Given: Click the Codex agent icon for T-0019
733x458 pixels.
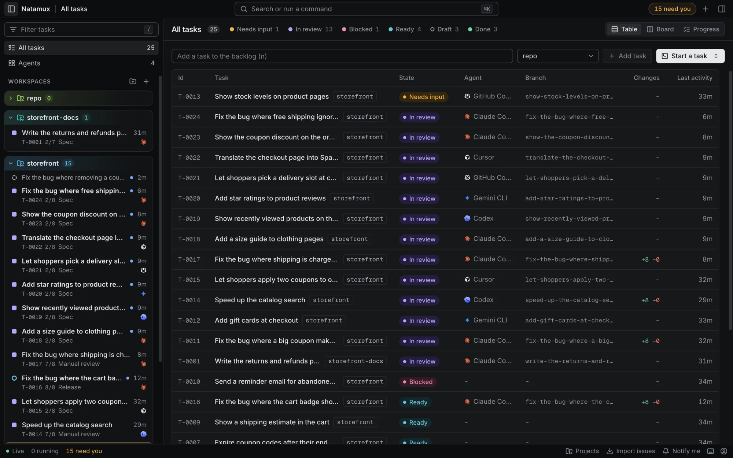Looking at the screenshot, I should pyautogui.click(x=467, y=218).
